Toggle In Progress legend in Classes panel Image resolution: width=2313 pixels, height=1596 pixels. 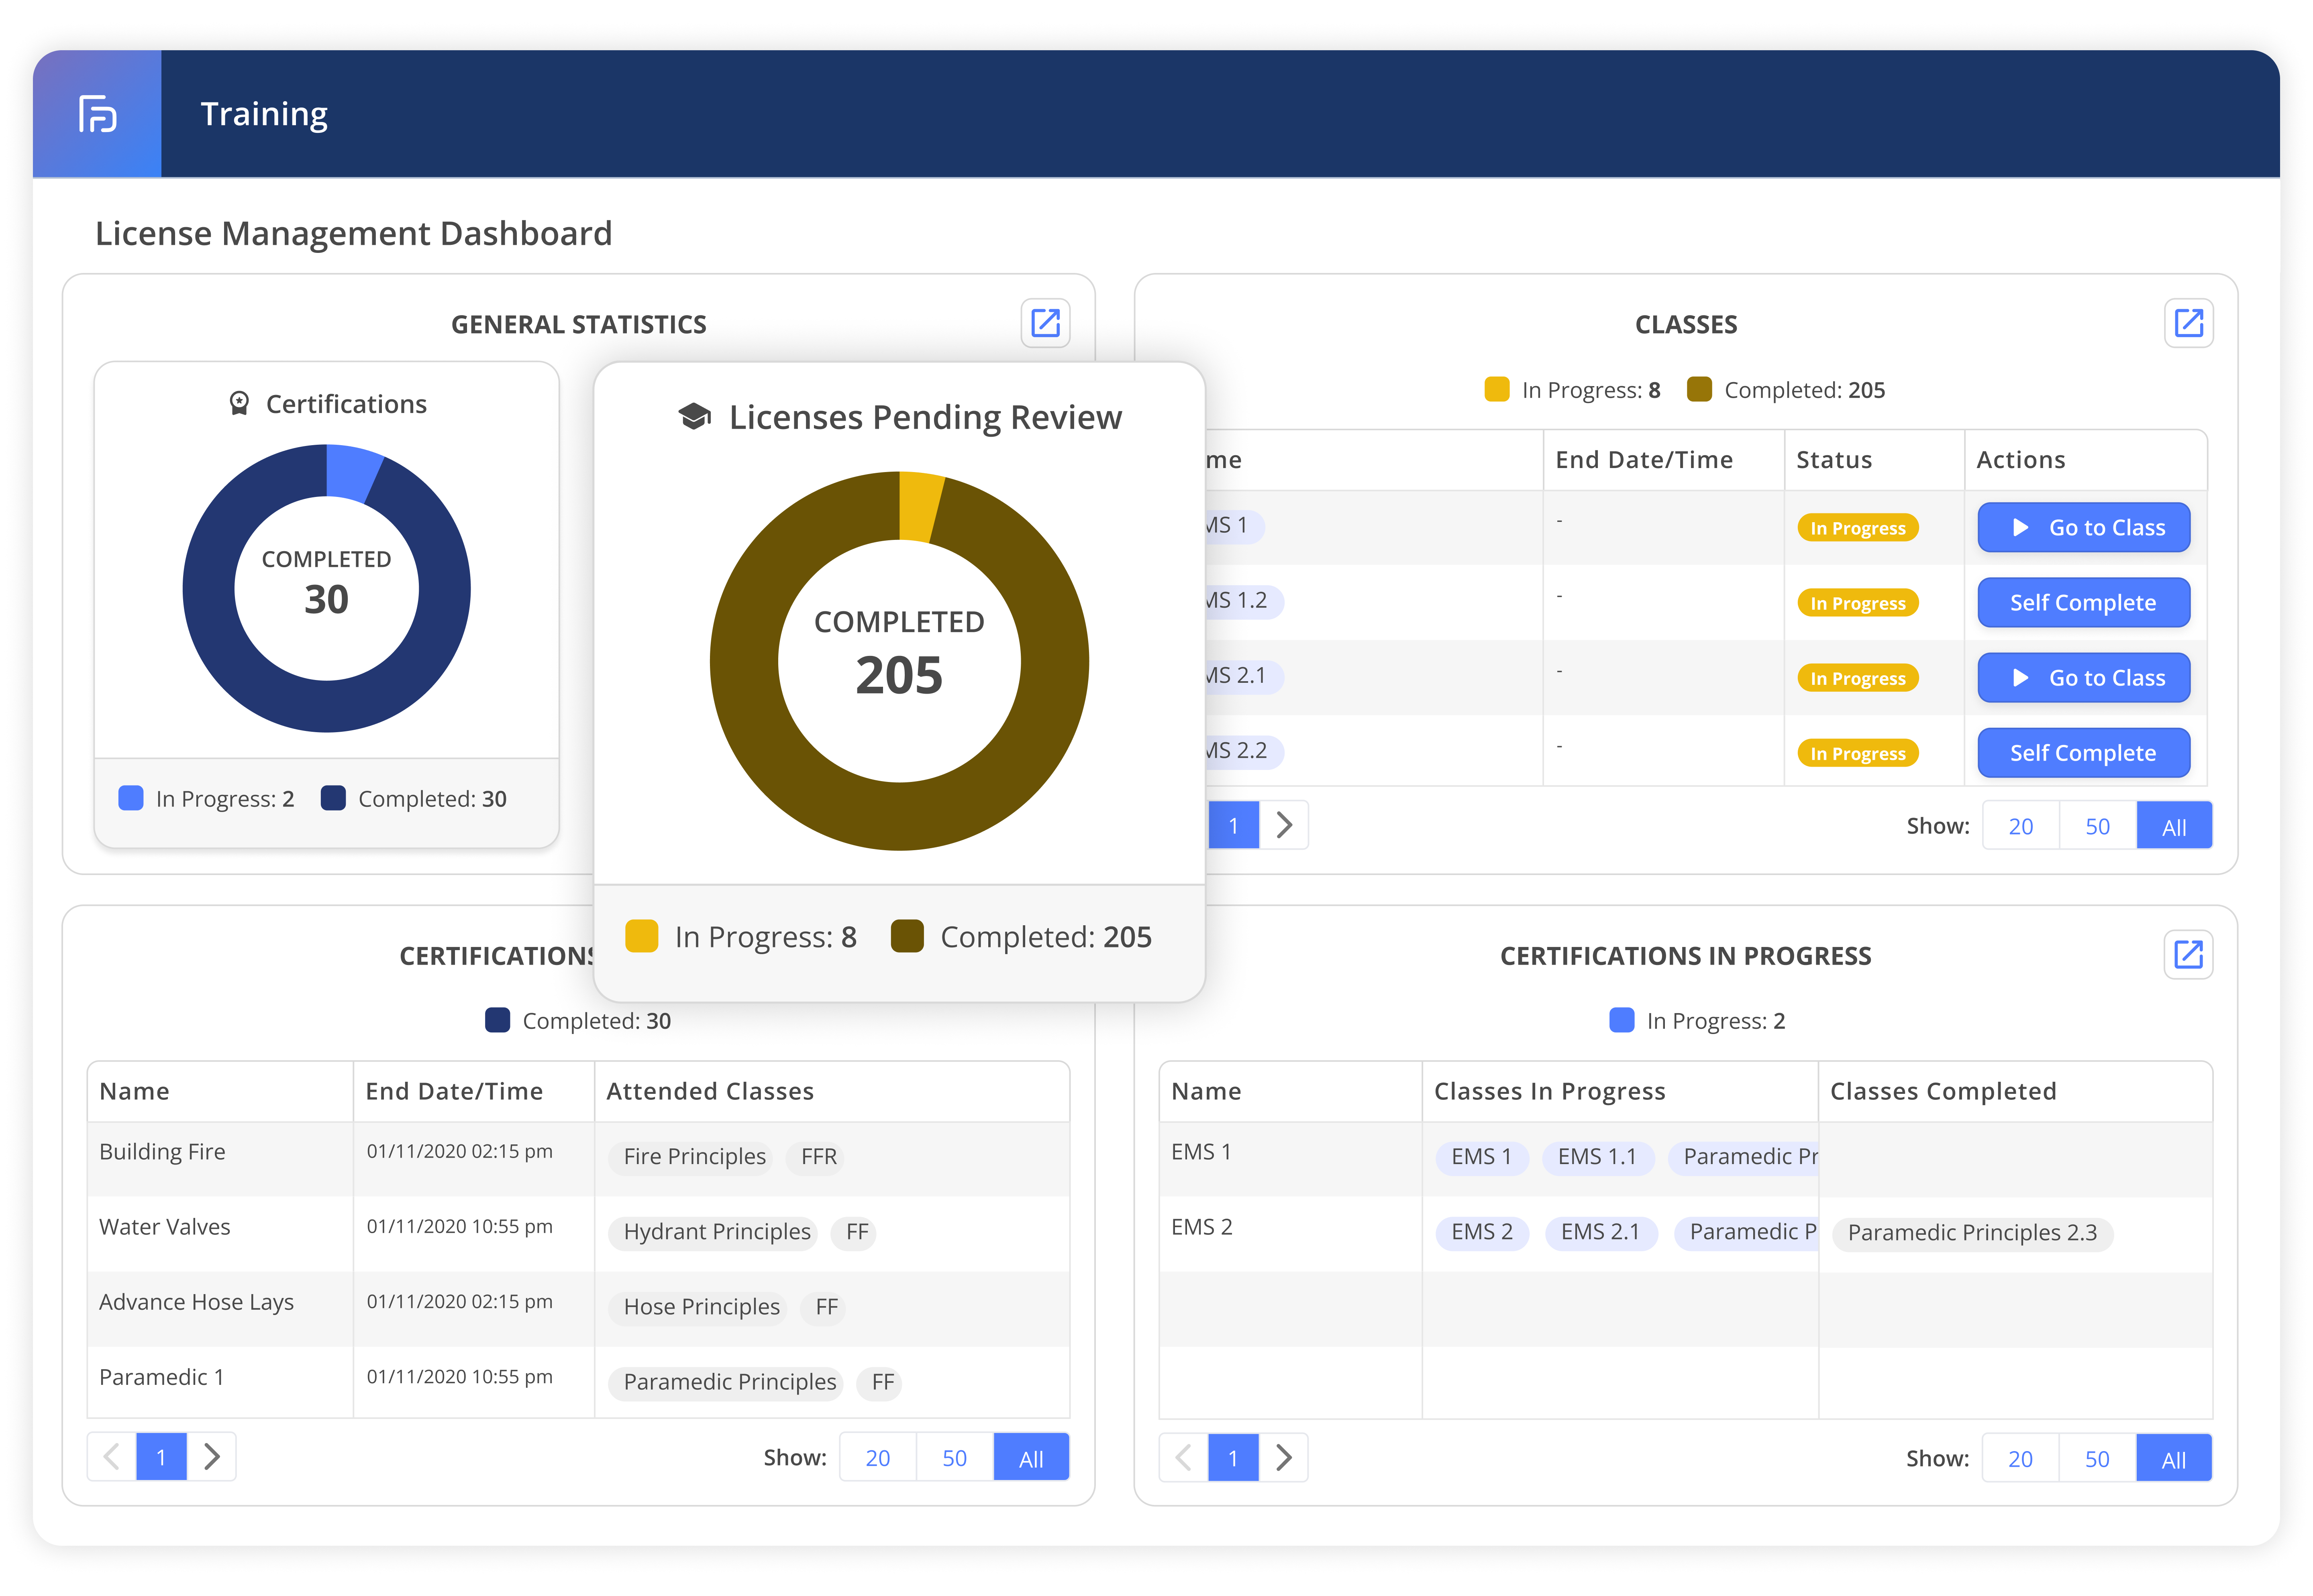tap(1497, 390)
